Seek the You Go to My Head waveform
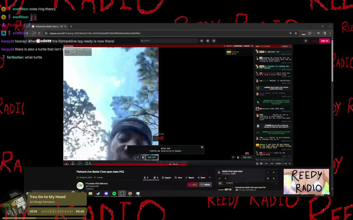The height and width of the screenshot is (220, 353). [57, 211]
